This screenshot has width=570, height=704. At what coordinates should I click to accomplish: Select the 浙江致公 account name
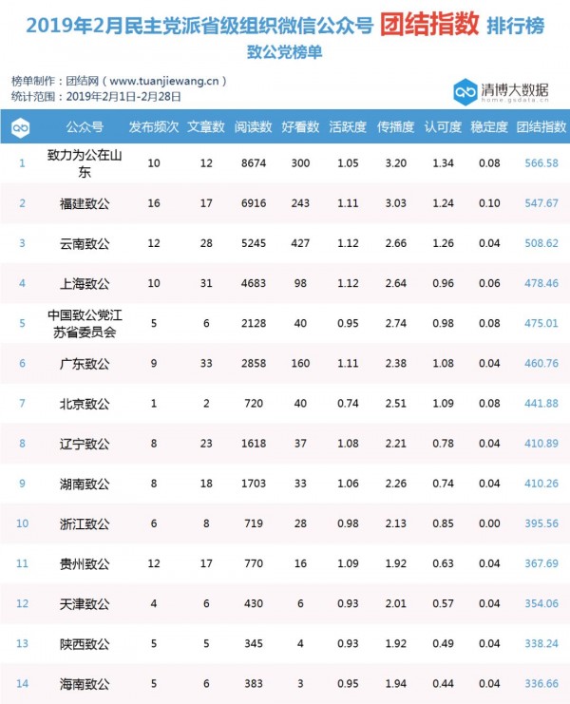click(x=85, y=523)
